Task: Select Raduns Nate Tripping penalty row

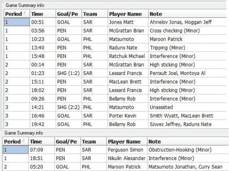Action: [x=115, y=48]
